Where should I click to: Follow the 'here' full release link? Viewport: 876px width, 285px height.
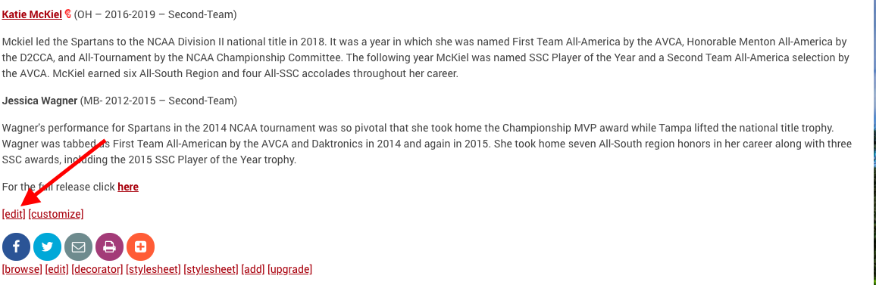coord(128,187)
